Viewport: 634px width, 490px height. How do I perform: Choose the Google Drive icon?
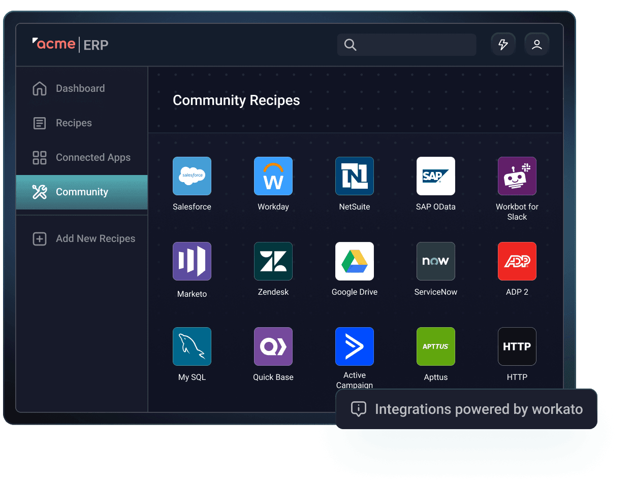click(355, 261)
